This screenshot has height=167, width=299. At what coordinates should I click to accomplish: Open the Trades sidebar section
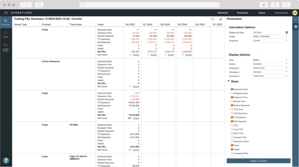(x=5, y=34)
